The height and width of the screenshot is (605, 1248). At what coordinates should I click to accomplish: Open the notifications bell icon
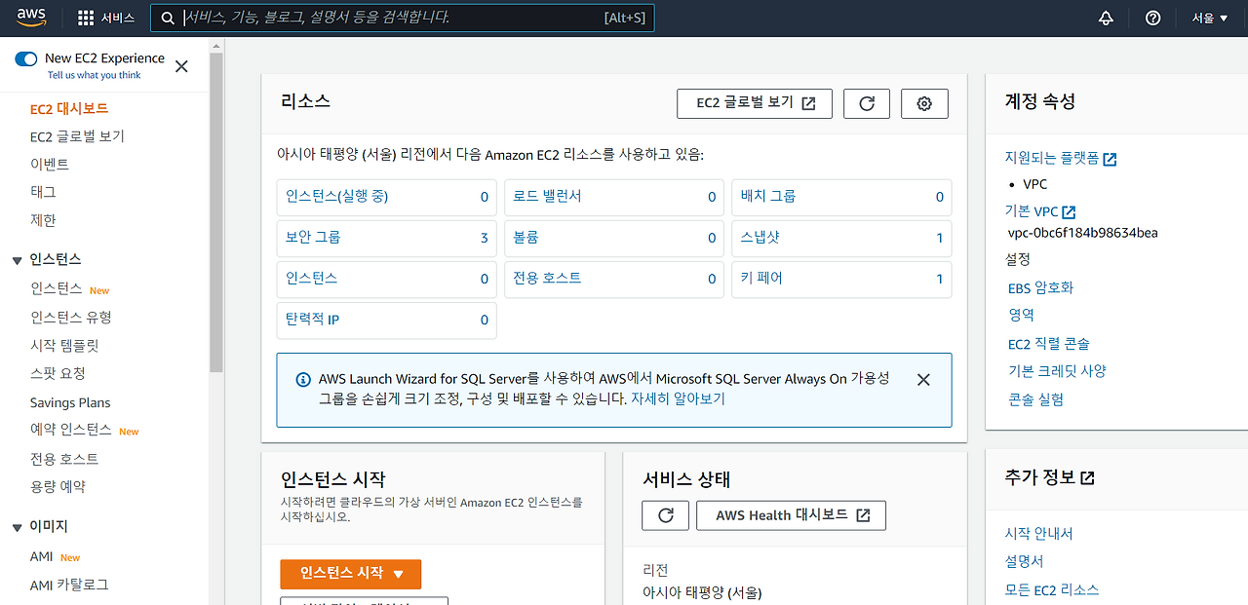[x=1106, y=19]
